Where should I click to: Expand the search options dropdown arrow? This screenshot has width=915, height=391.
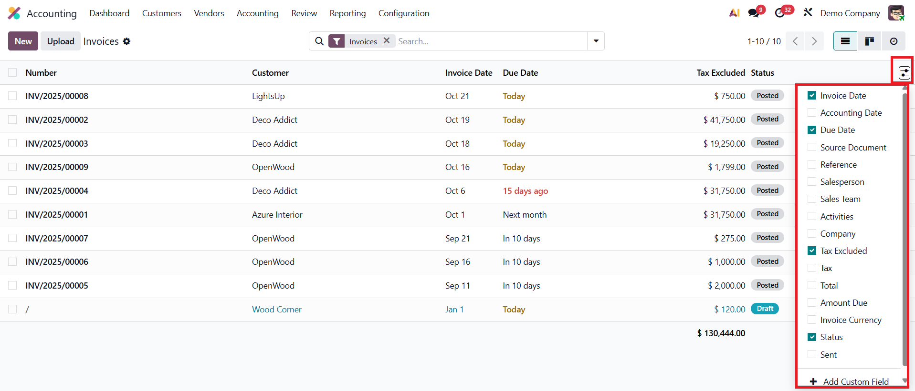tap(596, 41)
